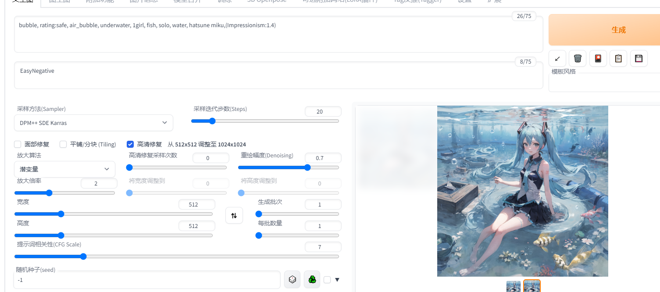The image size is (660, 292).
Task: Open the 模板风格 dropdown
Action: (604, 82)
